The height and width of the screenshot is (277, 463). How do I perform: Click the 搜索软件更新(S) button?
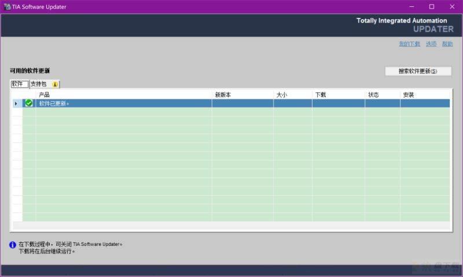tap(418, 71)
